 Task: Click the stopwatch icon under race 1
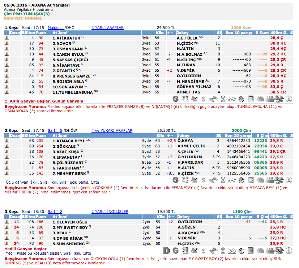coord(242,99)
